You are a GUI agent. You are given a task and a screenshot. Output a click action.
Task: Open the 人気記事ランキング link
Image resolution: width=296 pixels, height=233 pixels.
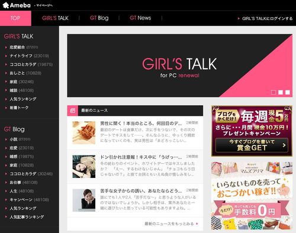(x=27, y=217)
